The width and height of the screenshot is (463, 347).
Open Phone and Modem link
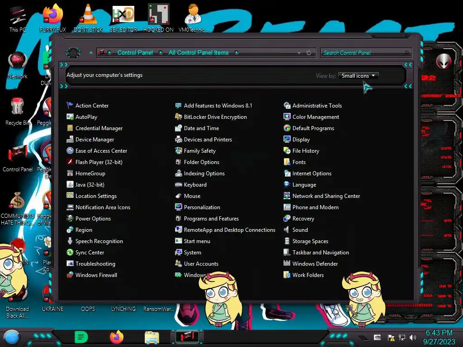[316, 207]
